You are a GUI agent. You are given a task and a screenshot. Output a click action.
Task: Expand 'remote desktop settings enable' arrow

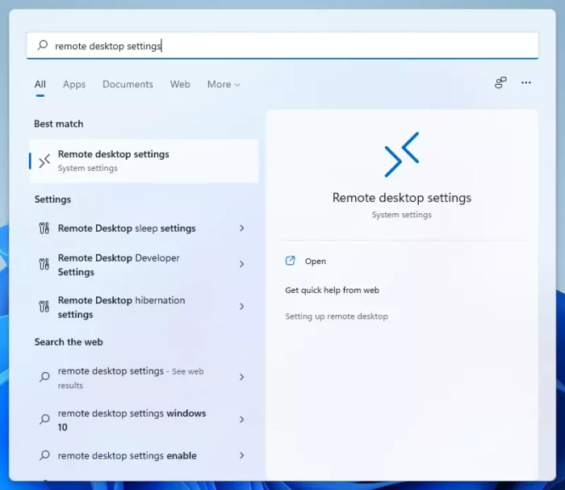pos(242,455)
